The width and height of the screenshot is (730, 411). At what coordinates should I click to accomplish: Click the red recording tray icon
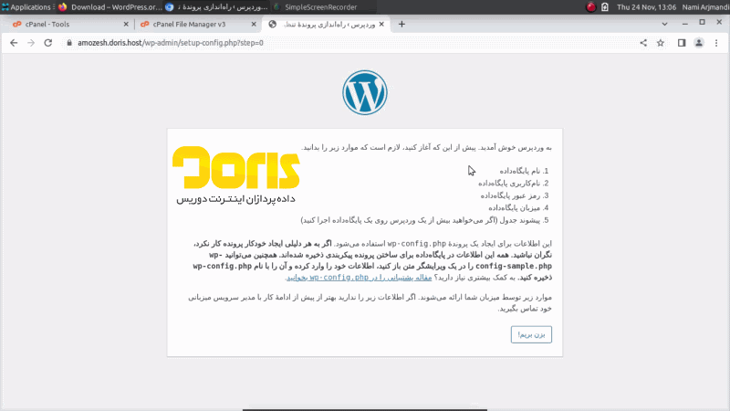coord(590,7)
